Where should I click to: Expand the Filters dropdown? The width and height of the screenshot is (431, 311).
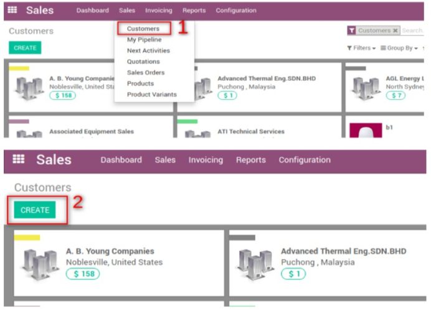click(361, 49)
